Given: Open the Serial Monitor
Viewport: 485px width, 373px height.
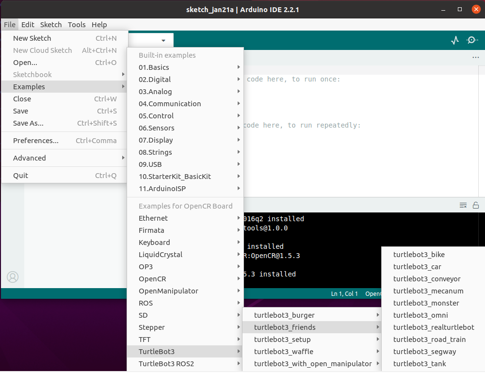Looking at the screenshot, I should [472, 41].
